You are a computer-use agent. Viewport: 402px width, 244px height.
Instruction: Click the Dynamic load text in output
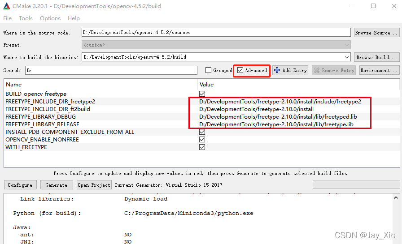click(146, 199)
